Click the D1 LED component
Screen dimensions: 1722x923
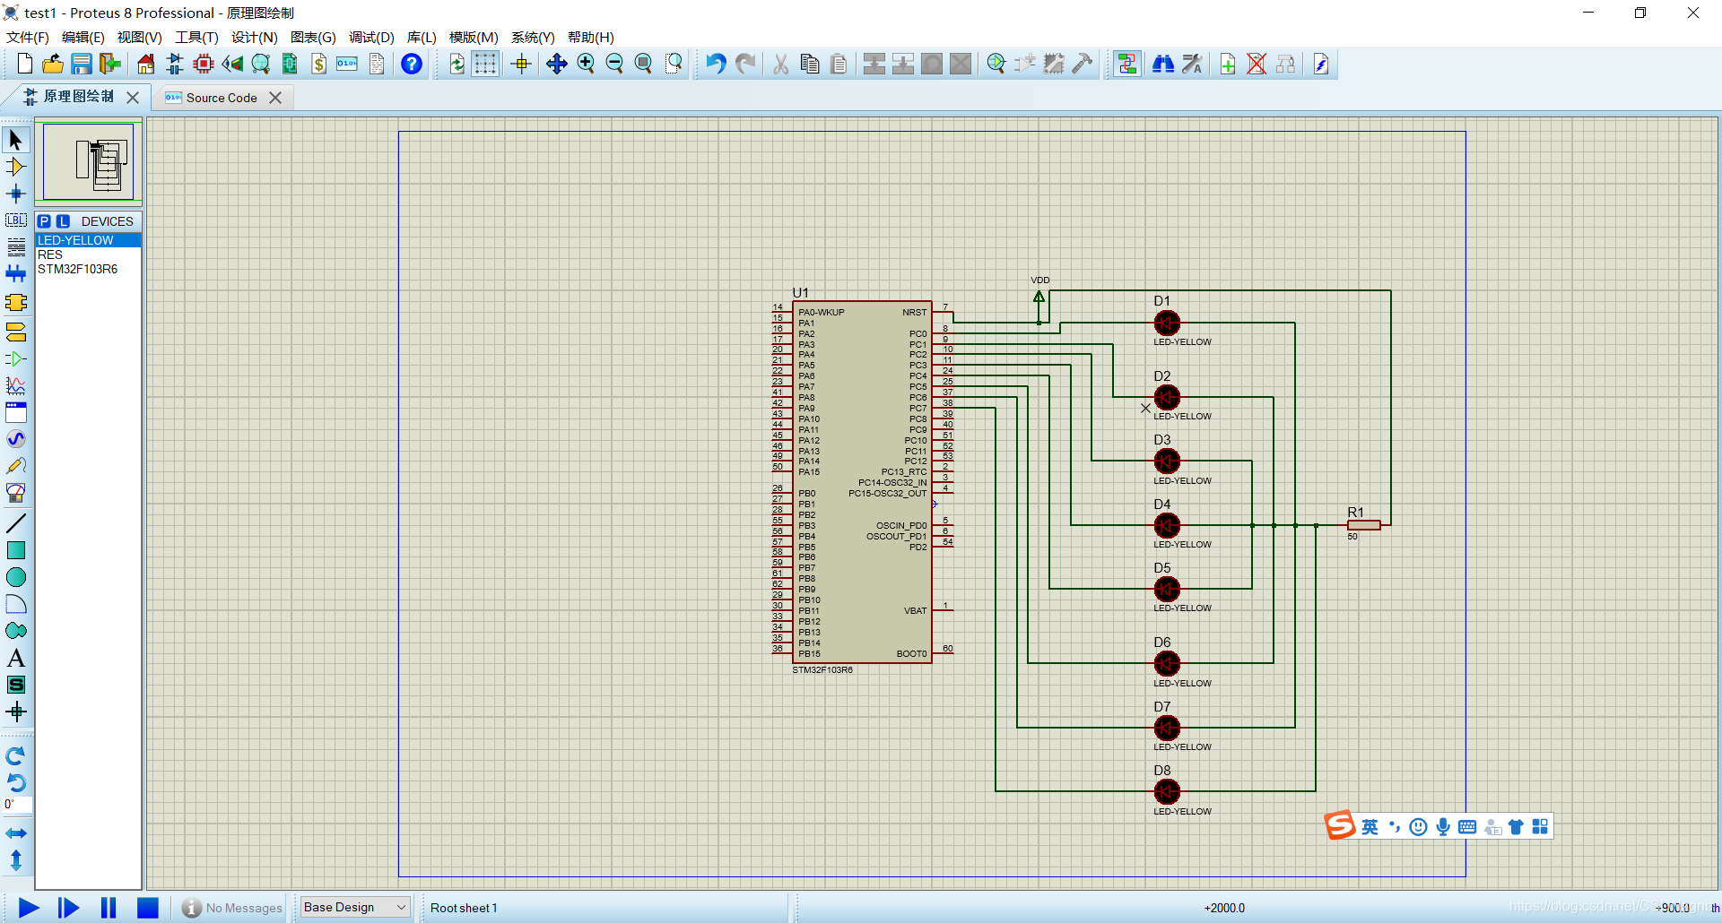click(1167, 323)
